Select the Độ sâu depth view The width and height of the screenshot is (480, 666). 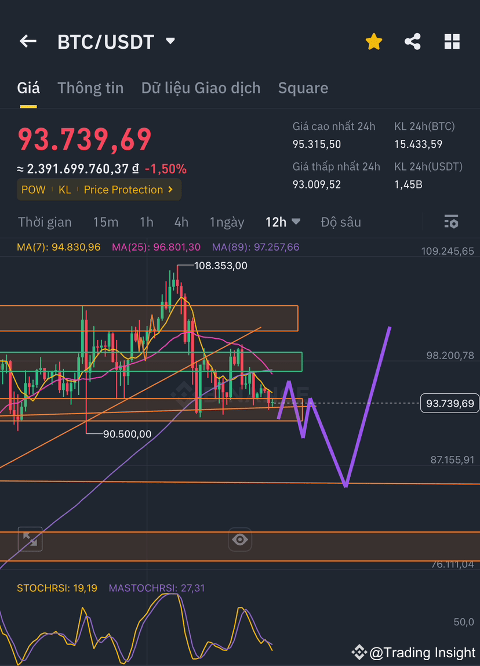coord(340,222)
